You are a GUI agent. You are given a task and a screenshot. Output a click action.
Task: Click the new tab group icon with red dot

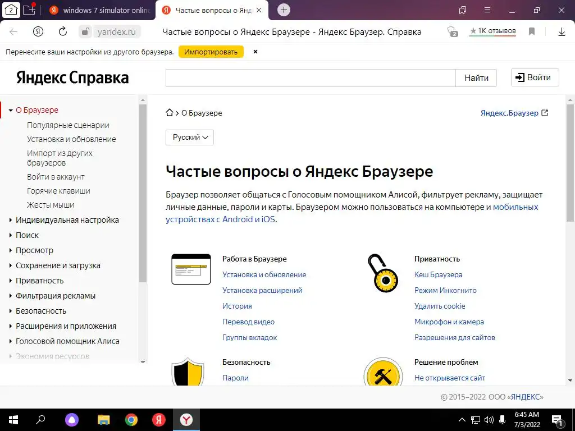29,9
